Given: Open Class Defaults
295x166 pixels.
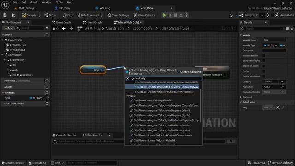Looking at the screenshot, I should coord(144,15).
